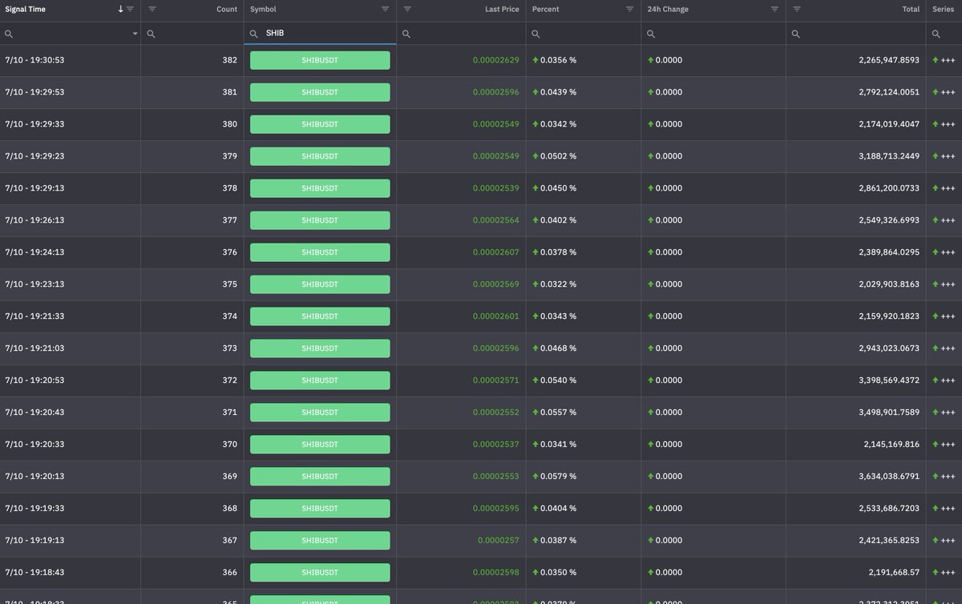Viewport: 962px width, 604px height.
Task: Click the SHIBUSDT button in row 376
Action: pos(320,252)
